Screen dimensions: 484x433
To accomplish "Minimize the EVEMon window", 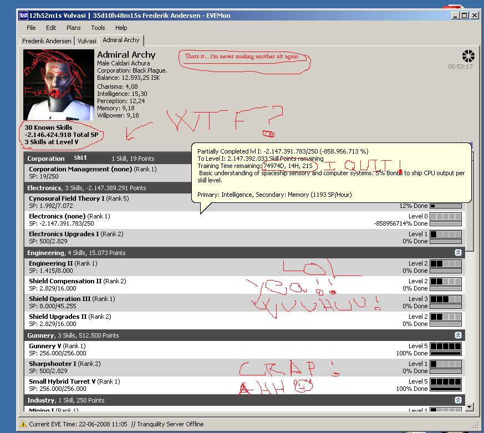I will tap(455, 16).
